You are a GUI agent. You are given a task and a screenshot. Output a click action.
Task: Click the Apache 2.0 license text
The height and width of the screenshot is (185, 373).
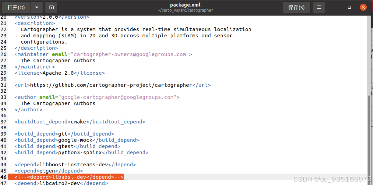[58, 73]
